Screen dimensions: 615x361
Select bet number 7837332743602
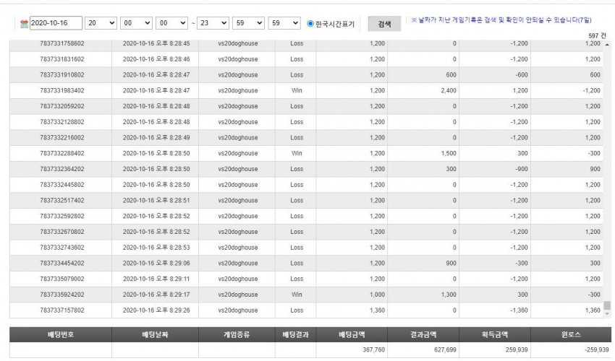tap(62, 247)
